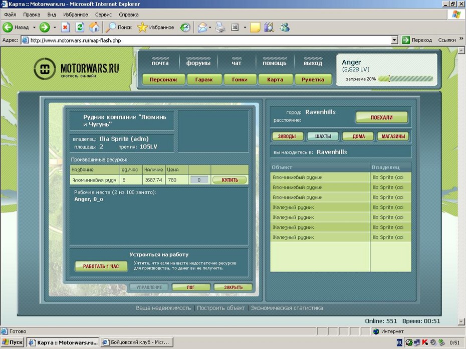Open the Mail envelope icon

tap(202, 27)
